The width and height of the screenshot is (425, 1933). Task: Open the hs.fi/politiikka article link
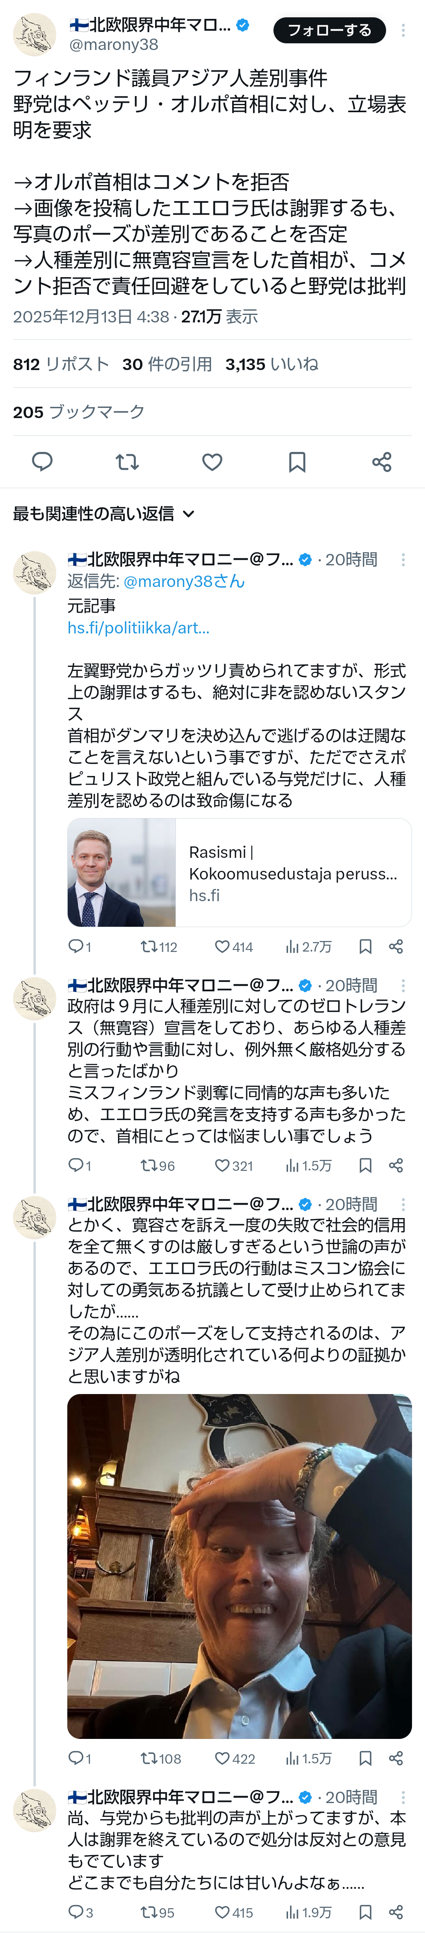point(138,627)
